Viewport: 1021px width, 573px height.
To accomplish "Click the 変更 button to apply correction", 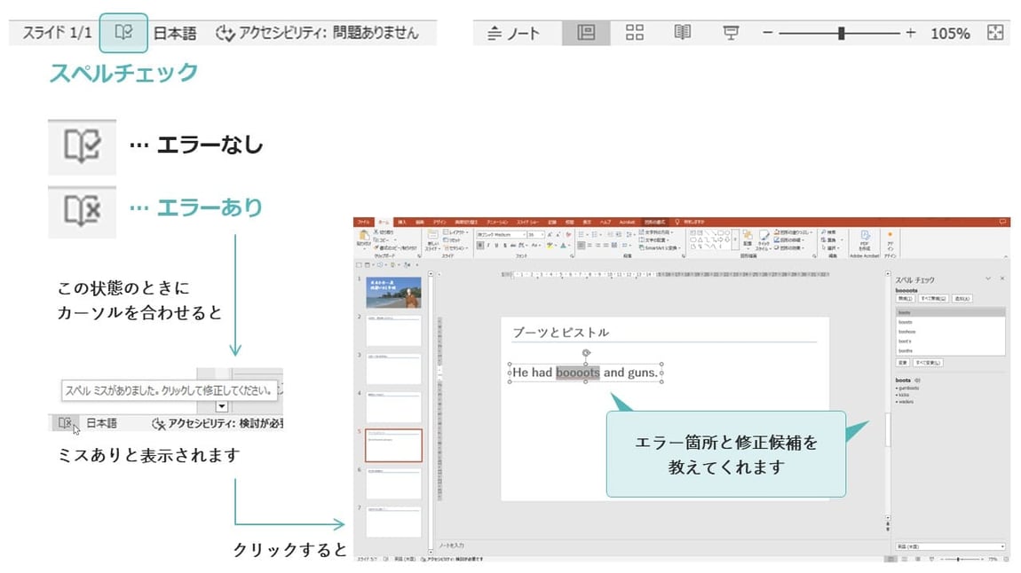I will [x=902, y=363].
